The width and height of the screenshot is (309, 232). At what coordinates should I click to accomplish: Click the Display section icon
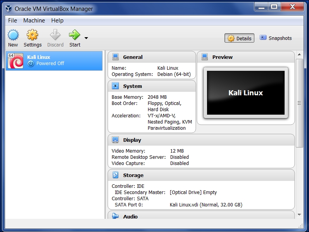(115, 140)
